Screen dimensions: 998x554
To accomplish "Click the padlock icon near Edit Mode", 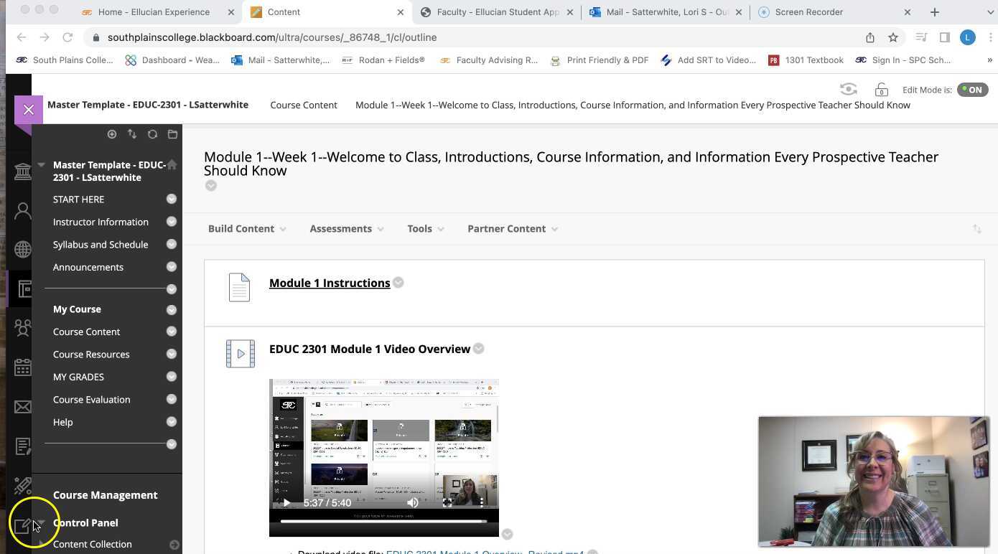I will pos(881,90).
